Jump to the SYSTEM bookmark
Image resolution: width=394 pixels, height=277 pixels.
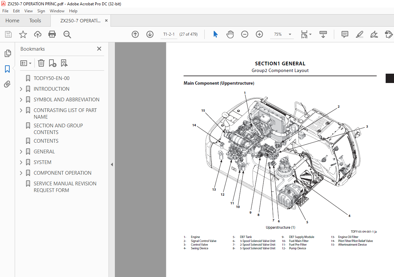42,162
